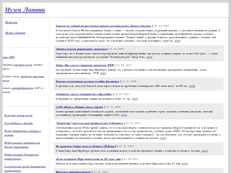Open 'Музеи Латвии' in the sidebar menu

tap(16, 33)
